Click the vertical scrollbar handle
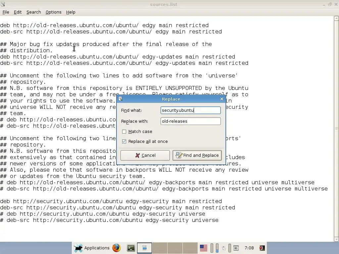The width and height of the screenshot is (339, 254). 336,129
